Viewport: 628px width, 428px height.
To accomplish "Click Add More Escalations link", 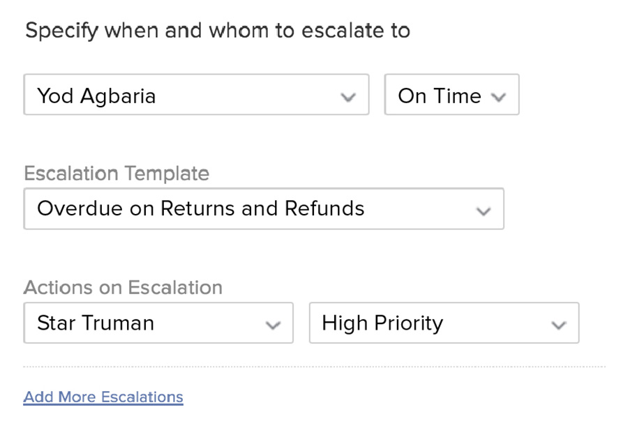I will click(x=103, y=397).
